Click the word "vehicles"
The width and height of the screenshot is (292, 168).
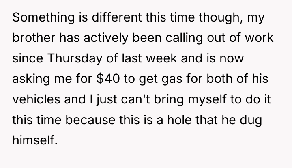point(36,99)
